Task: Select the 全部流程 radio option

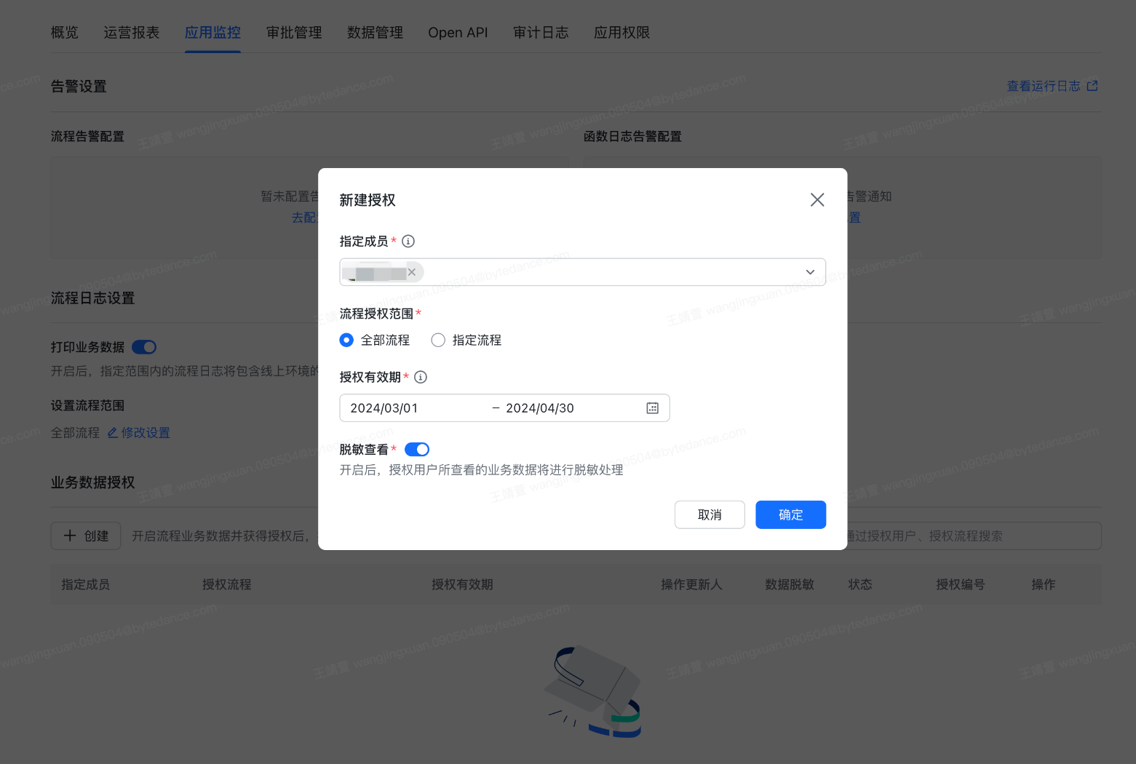Action: [x=346, y=340]
